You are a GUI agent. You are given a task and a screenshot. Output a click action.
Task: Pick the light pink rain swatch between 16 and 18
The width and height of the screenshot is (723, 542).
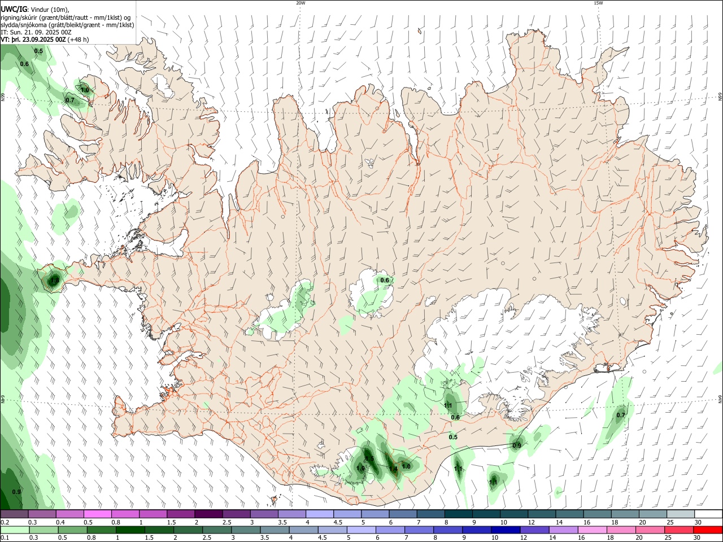click(593, 530)
